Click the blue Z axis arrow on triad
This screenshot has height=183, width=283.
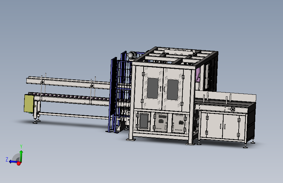[13, 162]
